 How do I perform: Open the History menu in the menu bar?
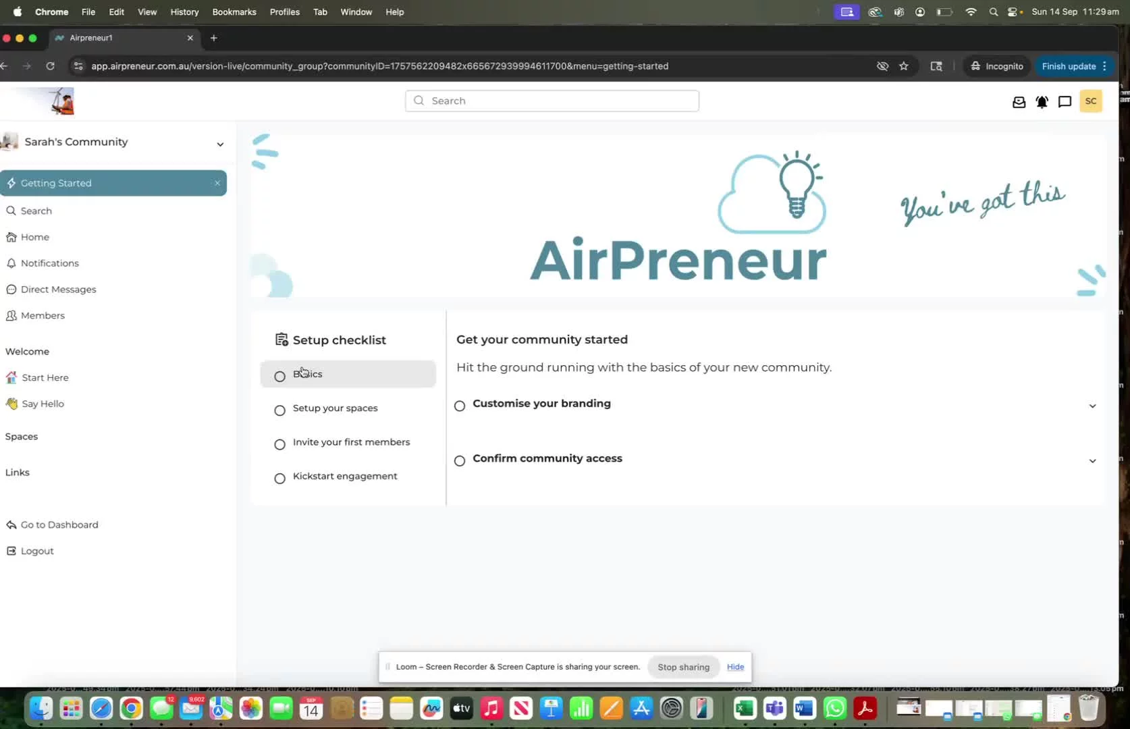coord(184,11)
